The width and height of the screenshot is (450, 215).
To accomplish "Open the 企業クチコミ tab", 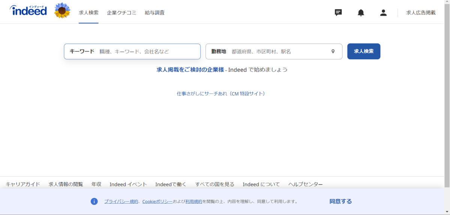I will tap(121, 12).
